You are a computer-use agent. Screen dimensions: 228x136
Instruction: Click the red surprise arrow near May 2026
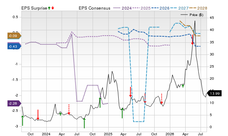click(192, 40)
